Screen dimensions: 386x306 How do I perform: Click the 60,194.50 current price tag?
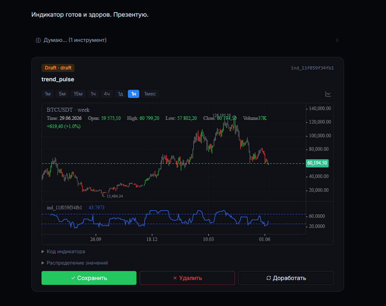[317, 163]
